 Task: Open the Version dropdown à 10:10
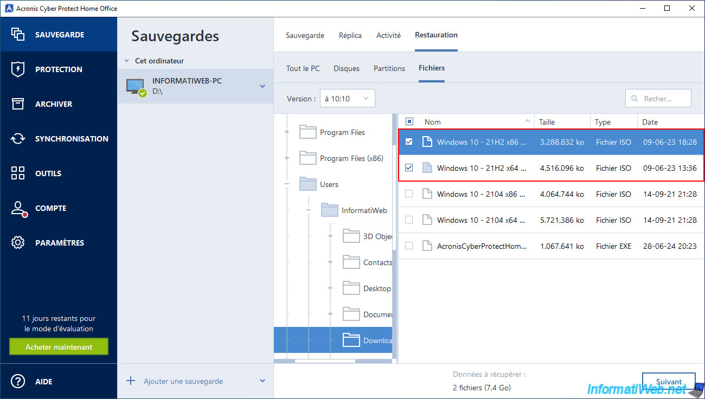347,99
